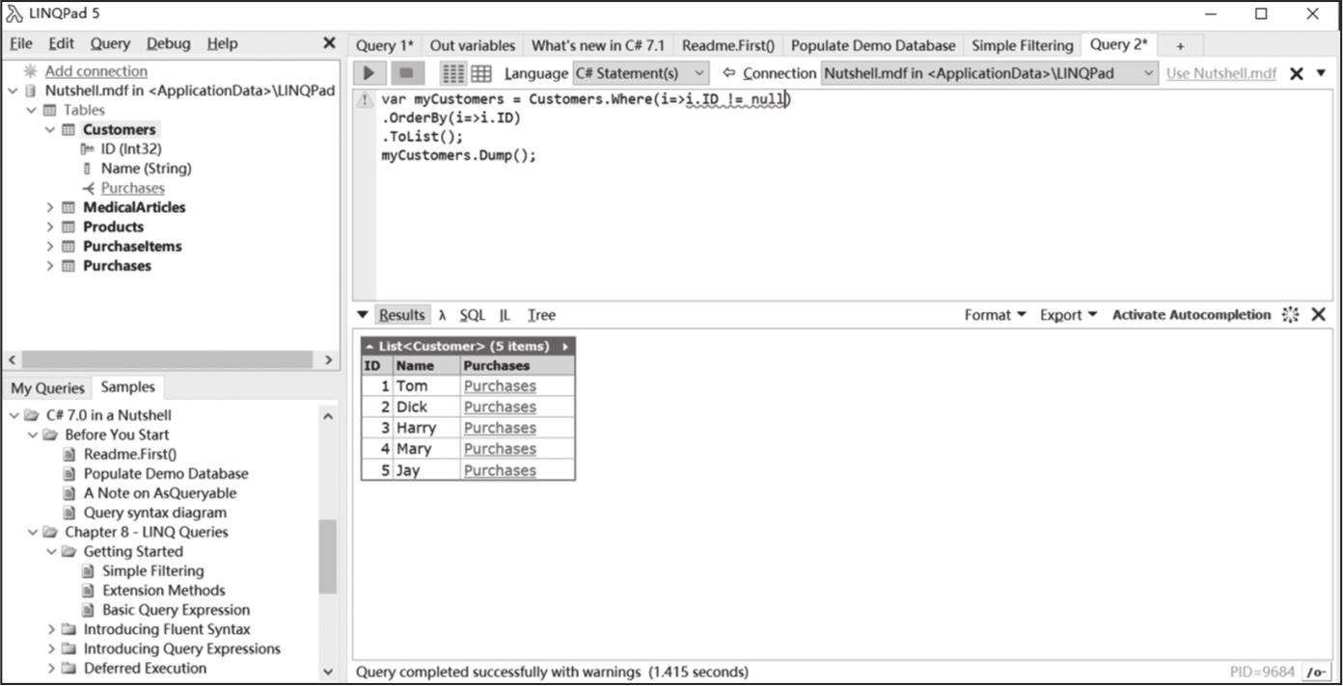Click the Activate Autocompletion spinner icon
The width and height of the screenshot is (1343, 686).
1291,314
